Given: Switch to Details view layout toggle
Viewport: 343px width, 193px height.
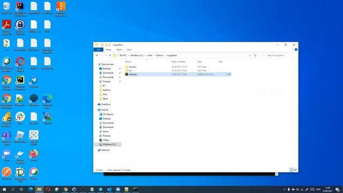Looking at the screenshot, I should coord(292,170).
